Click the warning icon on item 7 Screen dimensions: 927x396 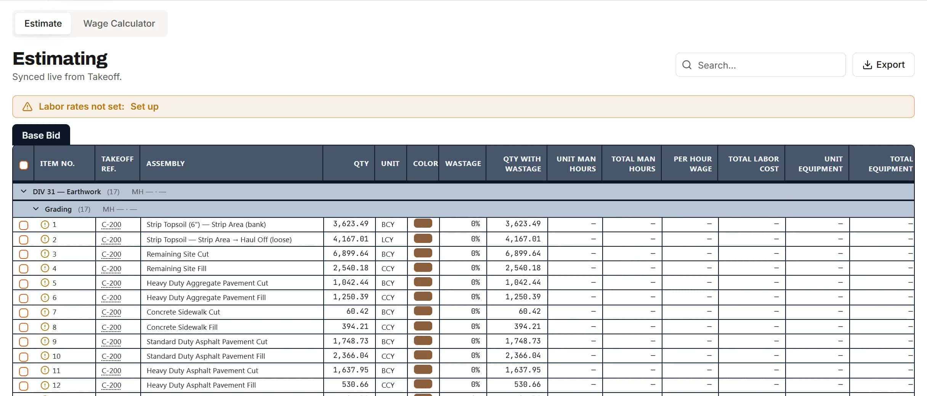pyautogui.click(x=45, y=312)
